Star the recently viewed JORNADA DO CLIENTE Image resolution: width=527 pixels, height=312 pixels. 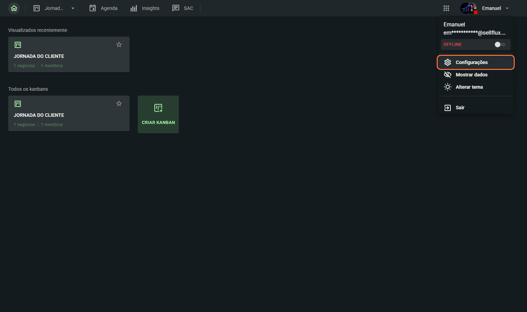point(119,45)
